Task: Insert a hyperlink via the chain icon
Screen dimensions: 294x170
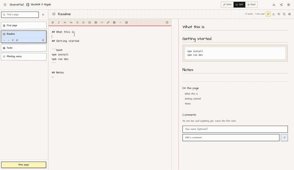Action: tap(108, 22)
